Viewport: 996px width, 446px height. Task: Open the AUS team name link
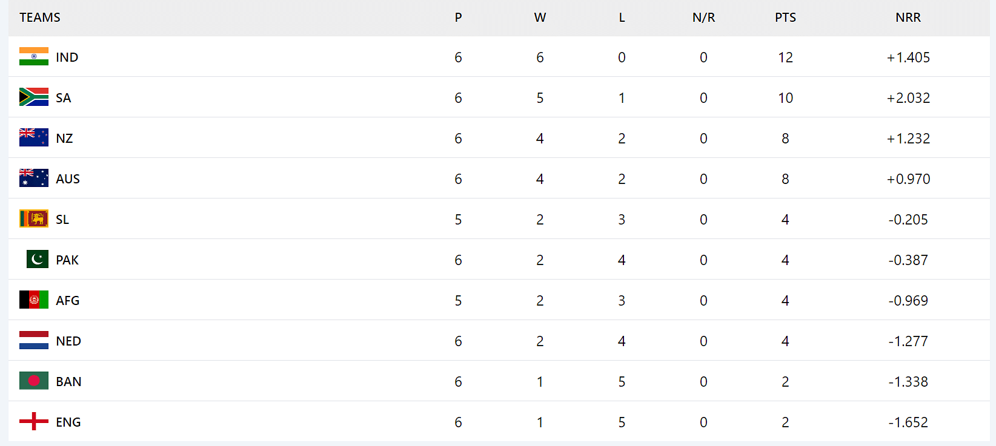pyautogui.click(x=68, y=179)
